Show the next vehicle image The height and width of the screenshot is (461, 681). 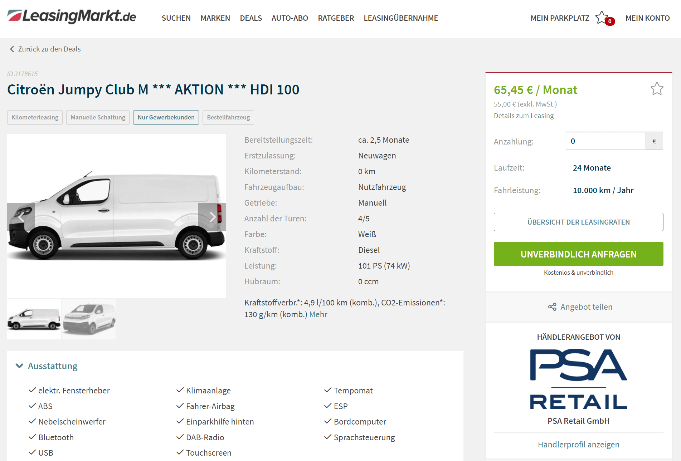[x=212, y=217]
